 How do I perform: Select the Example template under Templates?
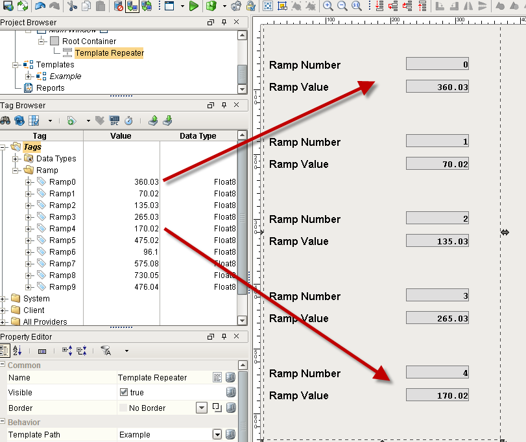(66, 75)
